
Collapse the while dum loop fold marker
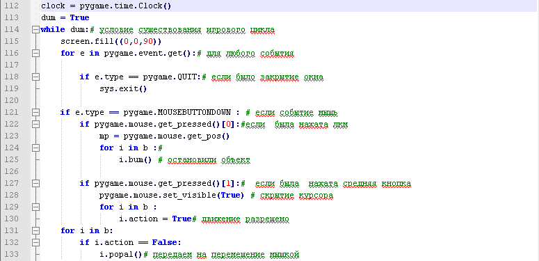(x=35, y=30)
